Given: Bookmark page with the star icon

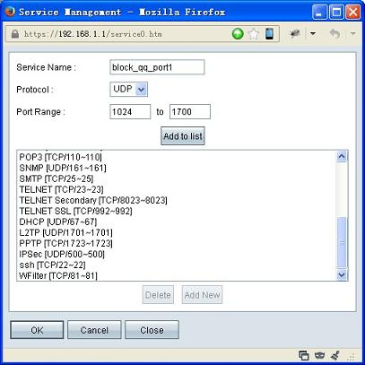Looking at the screenshot, I should pos(254,34).
